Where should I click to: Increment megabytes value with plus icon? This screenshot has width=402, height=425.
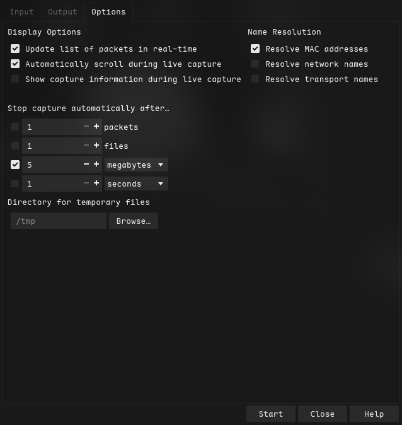[96, 165]
